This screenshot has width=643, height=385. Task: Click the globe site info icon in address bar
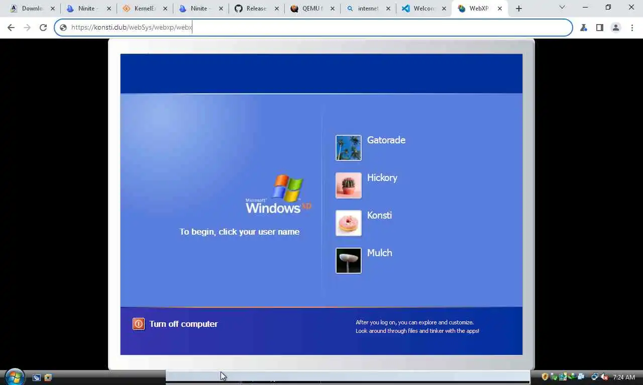[63, 28]
